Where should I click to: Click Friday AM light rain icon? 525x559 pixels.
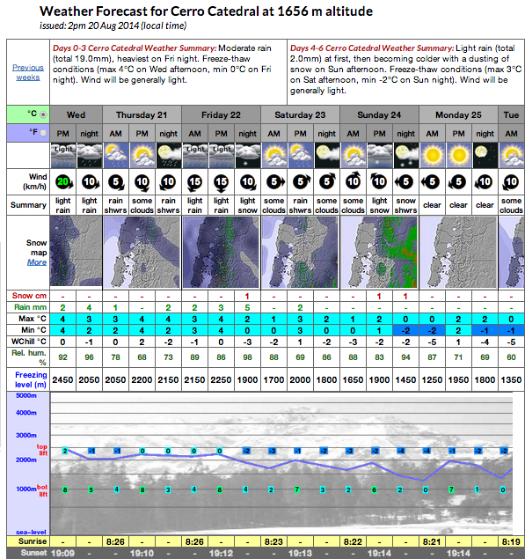[195, 155]
